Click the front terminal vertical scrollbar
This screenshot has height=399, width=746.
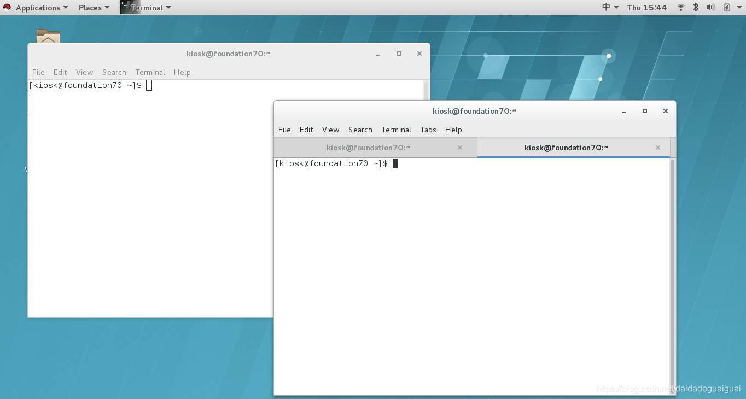(673, 276)
